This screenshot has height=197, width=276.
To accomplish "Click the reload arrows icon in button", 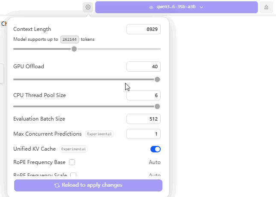I will 57,185.
